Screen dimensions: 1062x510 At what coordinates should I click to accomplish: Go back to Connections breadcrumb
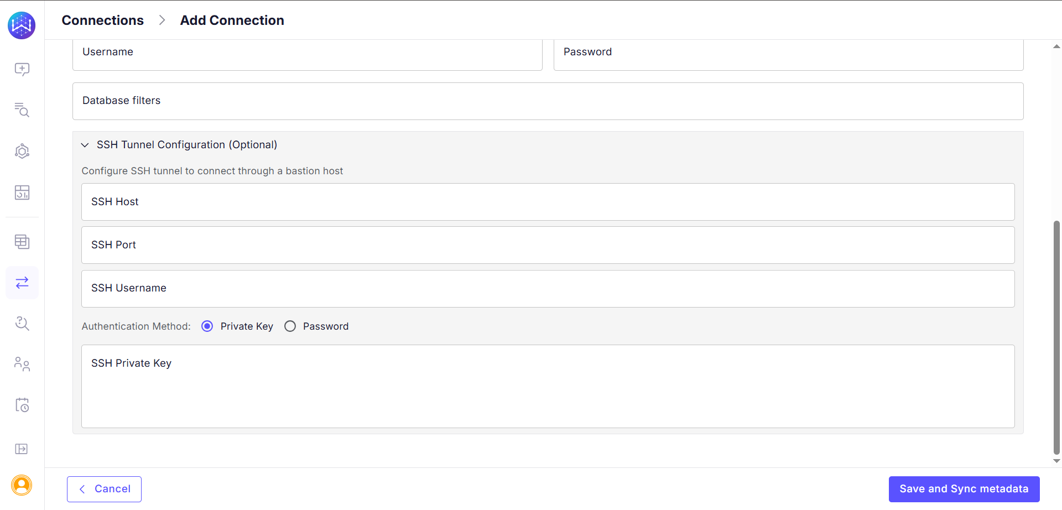pos(102,20)
